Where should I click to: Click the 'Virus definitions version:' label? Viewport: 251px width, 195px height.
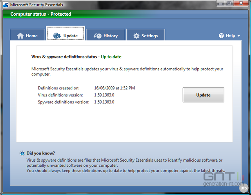click(60, 95)
